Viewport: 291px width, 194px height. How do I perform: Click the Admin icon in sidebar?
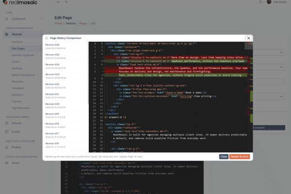click(x=8, y=163)
